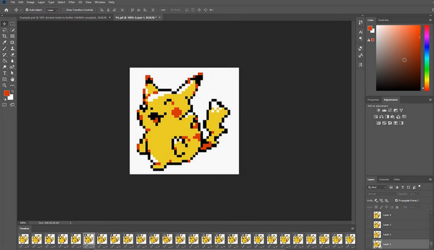The image size is (434, 250).
Task: Select the Frame tool
Action: 12,36
